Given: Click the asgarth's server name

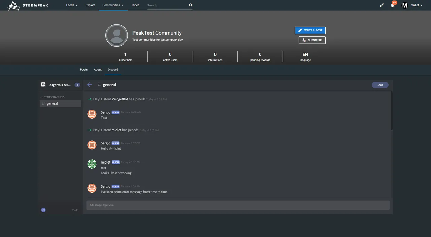Looking at the screenshot, I should tap(60, 85).
